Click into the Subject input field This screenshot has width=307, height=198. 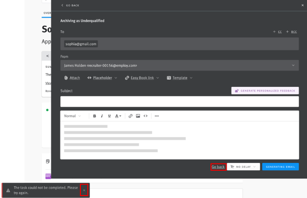point(179,101)
